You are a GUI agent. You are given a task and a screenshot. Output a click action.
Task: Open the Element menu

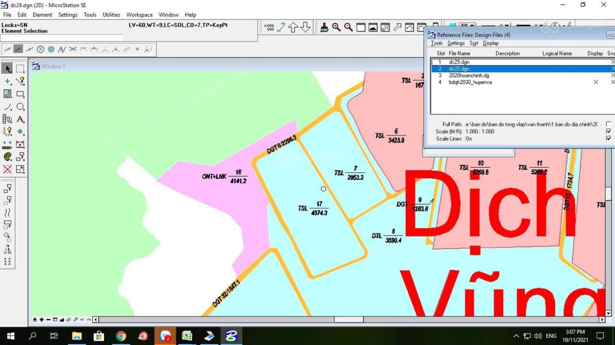coord(42,15)
